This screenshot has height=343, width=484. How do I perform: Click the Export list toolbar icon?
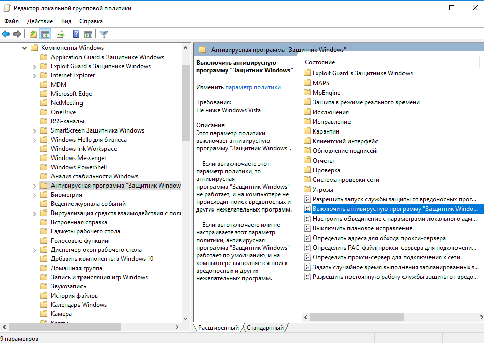61,34
